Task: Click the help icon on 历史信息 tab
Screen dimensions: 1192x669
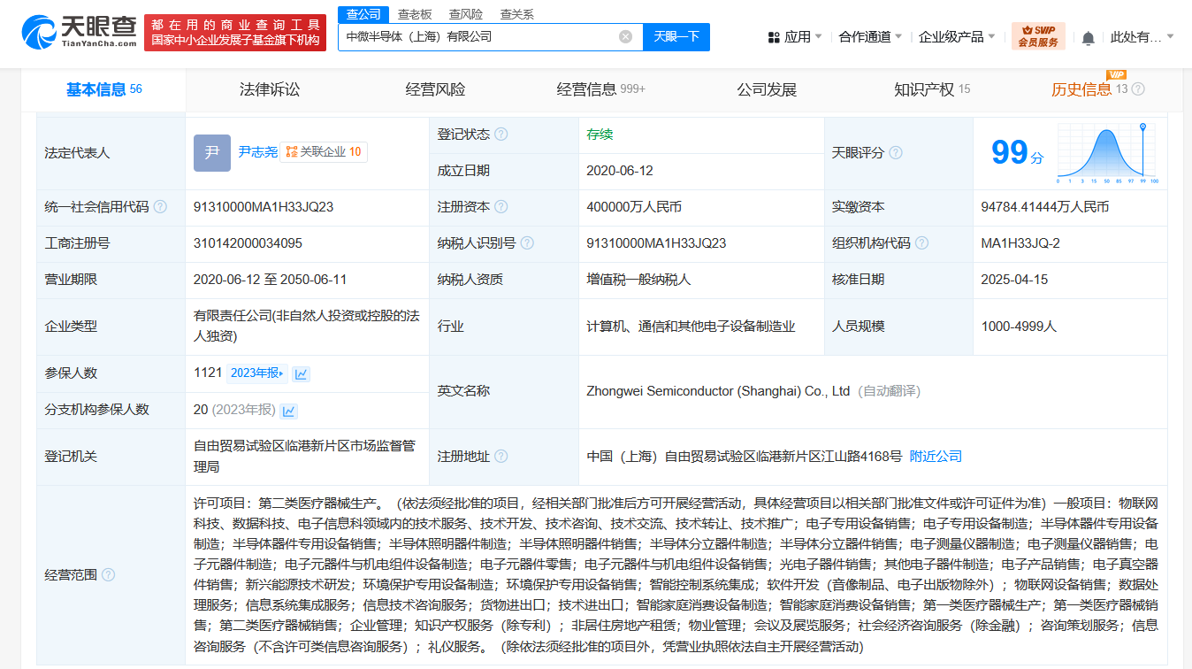Action: pos(1138,89)
